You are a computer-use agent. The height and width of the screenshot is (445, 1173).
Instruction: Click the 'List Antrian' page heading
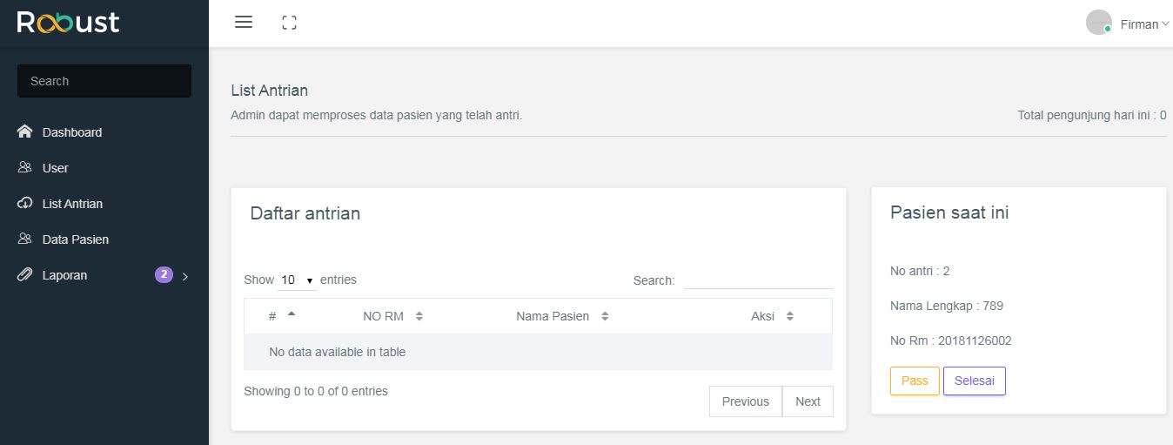pyautogui.click(x=270, y=91)
